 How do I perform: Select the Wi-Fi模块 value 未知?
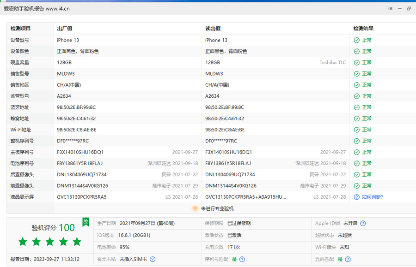(344, 247)
